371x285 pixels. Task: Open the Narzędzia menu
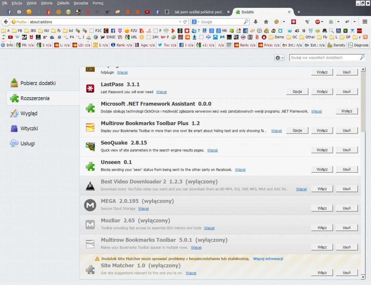[x=81, y=3]
